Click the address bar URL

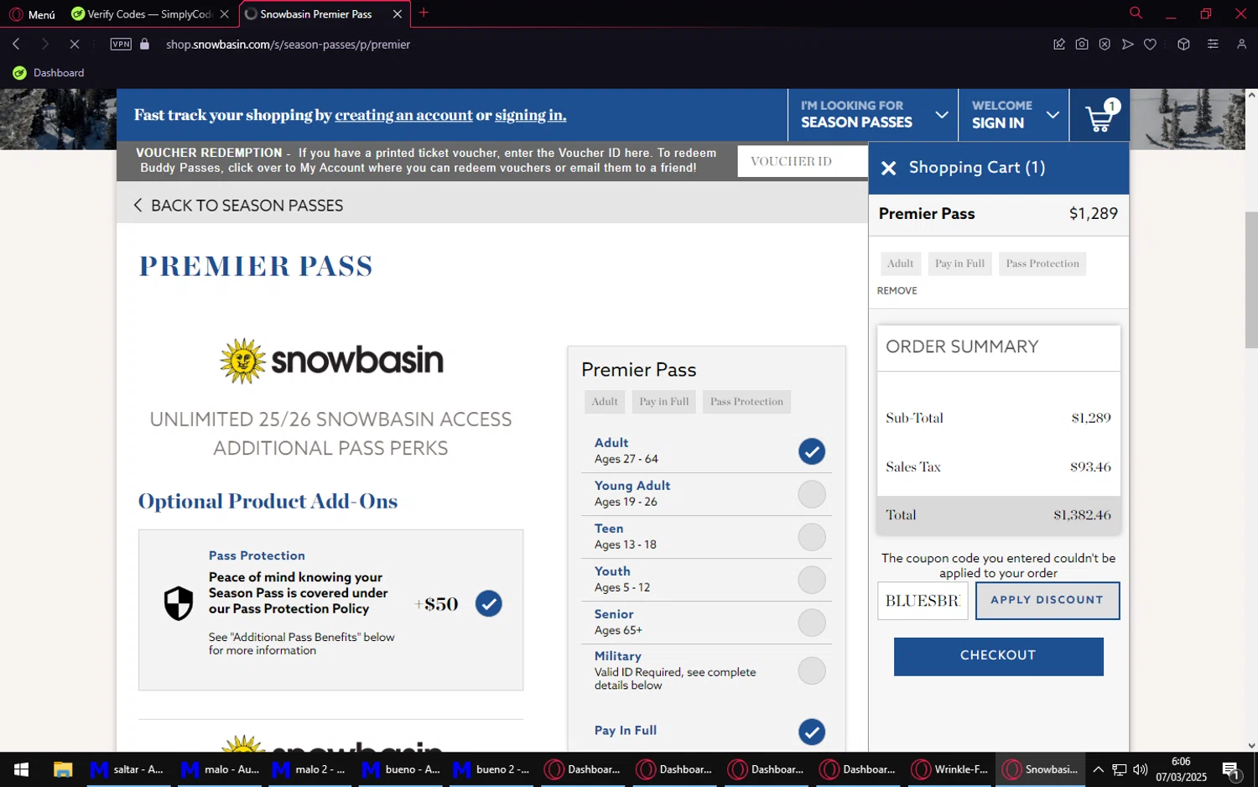pyautogui.click(x=288, y=44)
